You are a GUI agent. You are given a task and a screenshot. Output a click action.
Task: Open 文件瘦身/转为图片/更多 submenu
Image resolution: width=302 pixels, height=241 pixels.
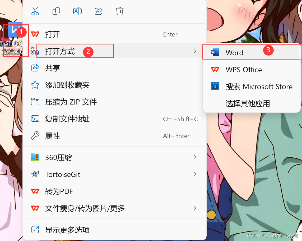point(115,208)
